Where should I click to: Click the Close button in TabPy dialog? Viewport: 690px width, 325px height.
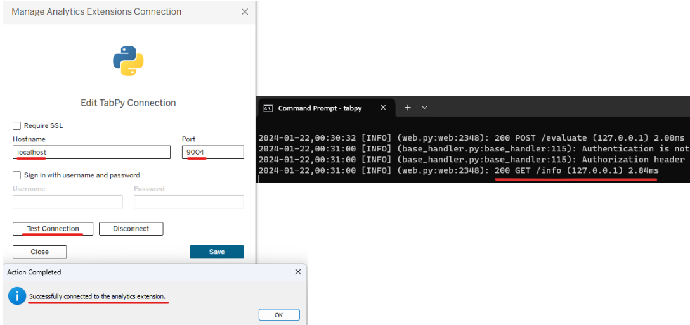click(x=39, y=252)
